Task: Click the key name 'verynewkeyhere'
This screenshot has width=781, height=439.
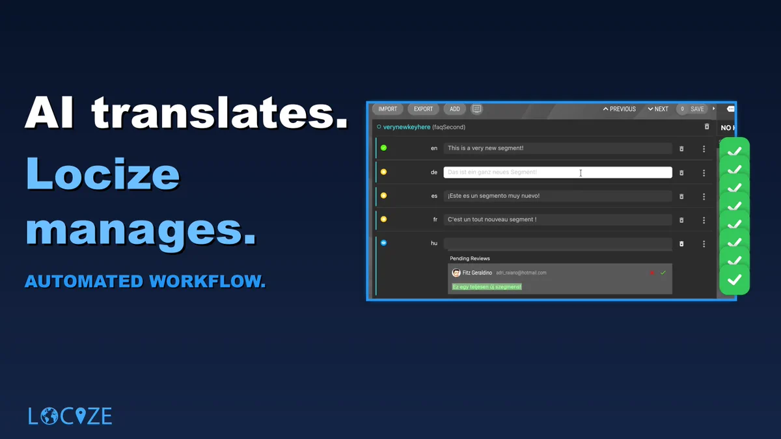Action: [x=407, y=127]
